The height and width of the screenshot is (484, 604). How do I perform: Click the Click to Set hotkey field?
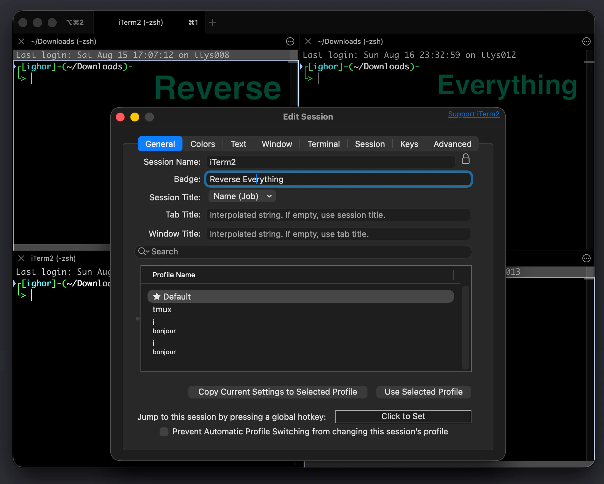[403, 417]
